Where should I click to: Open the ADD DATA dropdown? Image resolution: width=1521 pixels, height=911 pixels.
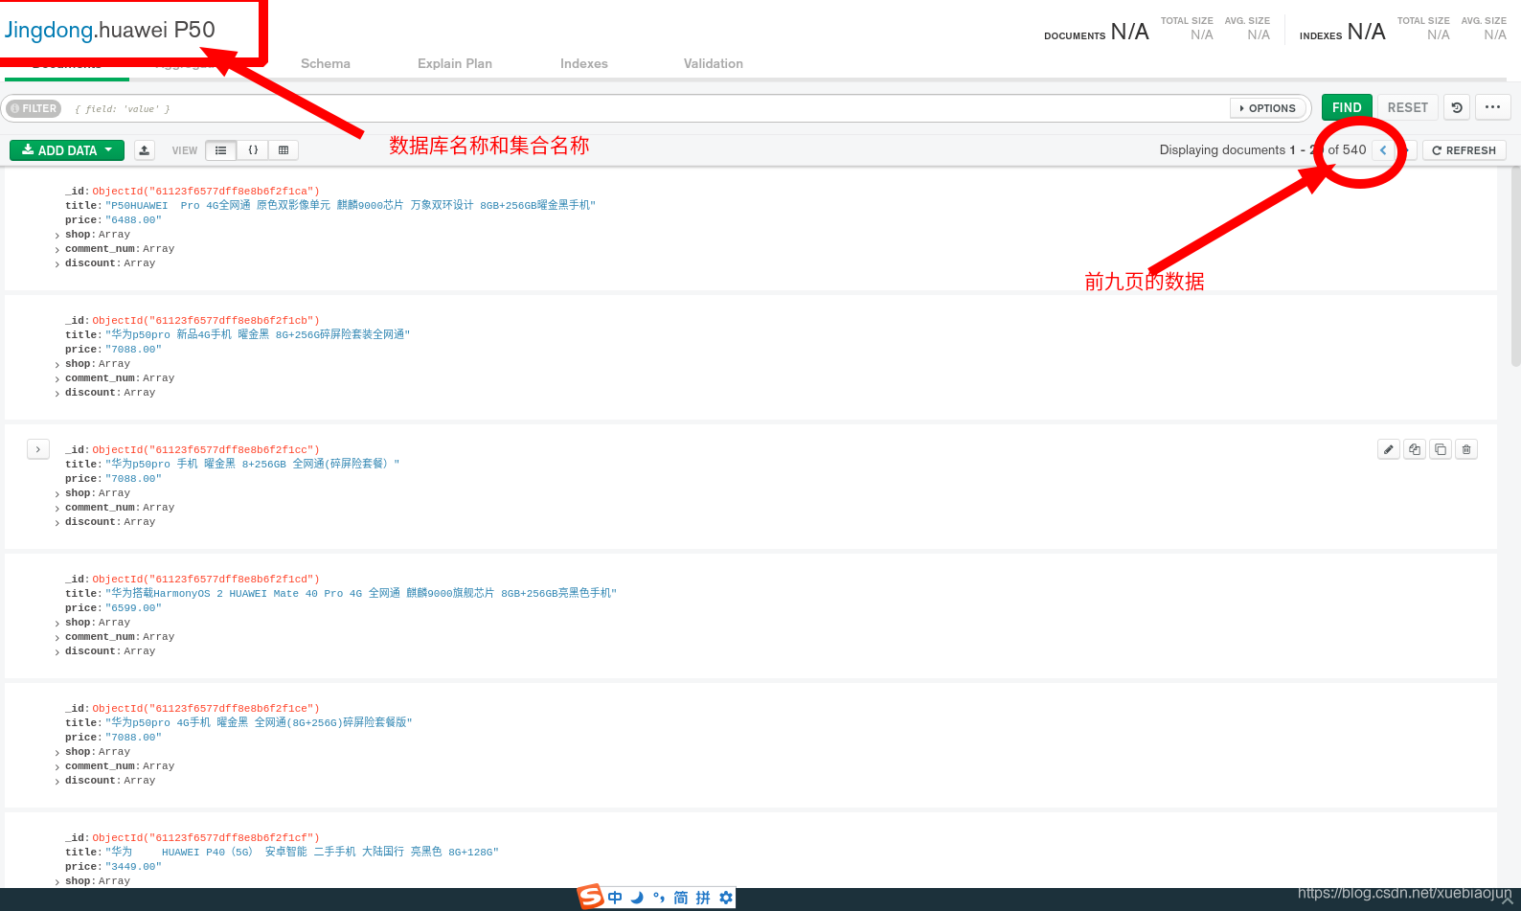coord(67,150)
